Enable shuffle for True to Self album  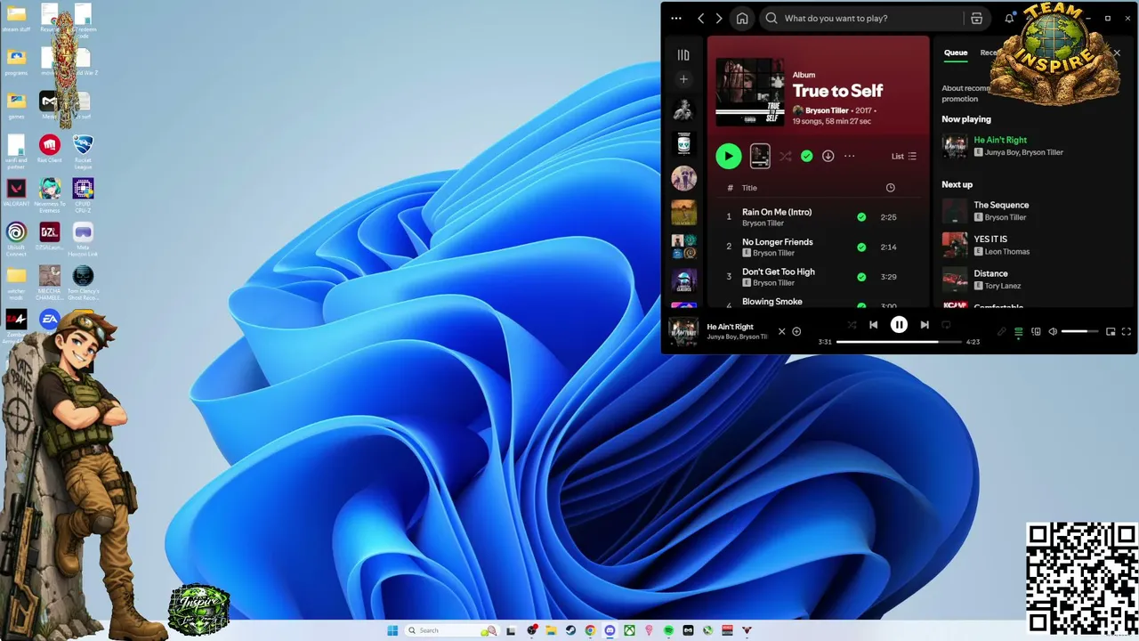coord(785,156)
